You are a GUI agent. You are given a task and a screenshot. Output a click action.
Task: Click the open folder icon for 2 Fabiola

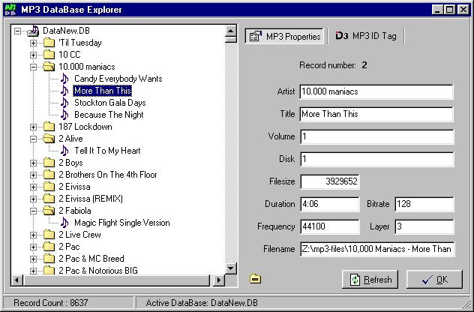coord(49,211)
